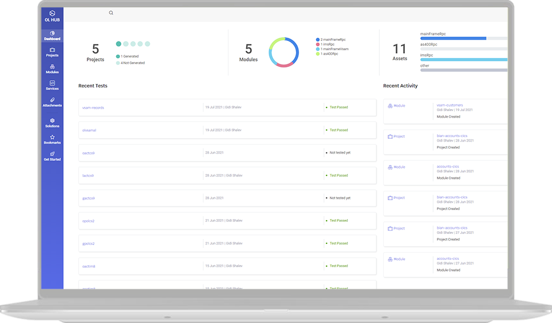Click the as400Rpc progress bar

coord(464,48)
